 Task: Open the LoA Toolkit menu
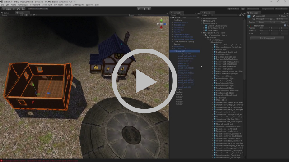(x=59, y=5)
